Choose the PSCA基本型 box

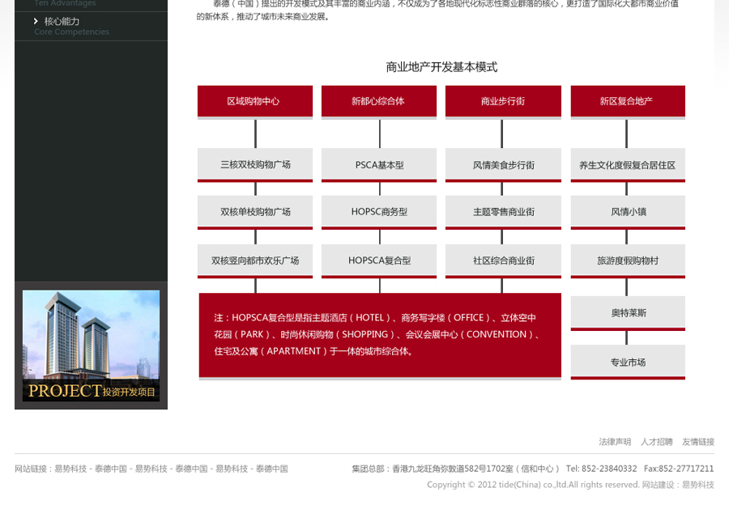(378, 164)
